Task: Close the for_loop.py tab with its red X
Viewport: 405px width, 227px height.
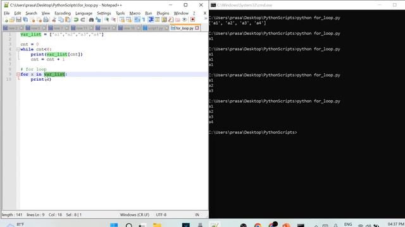Action: tap(197, 28)
